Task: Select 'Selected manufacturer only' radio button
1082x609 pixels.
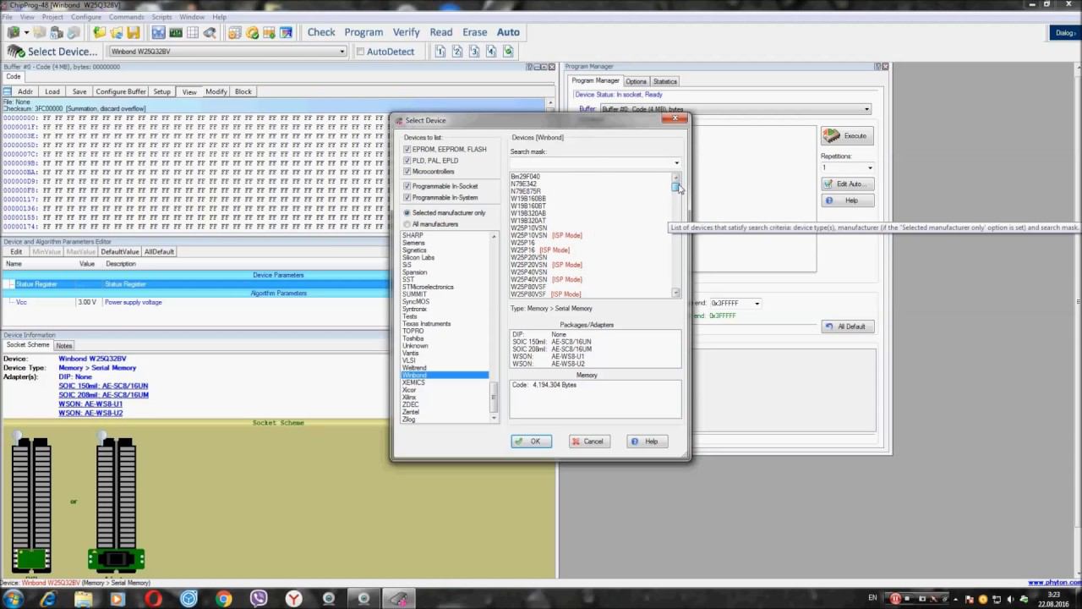Action: pyautogui.click(x=407, y=213)
